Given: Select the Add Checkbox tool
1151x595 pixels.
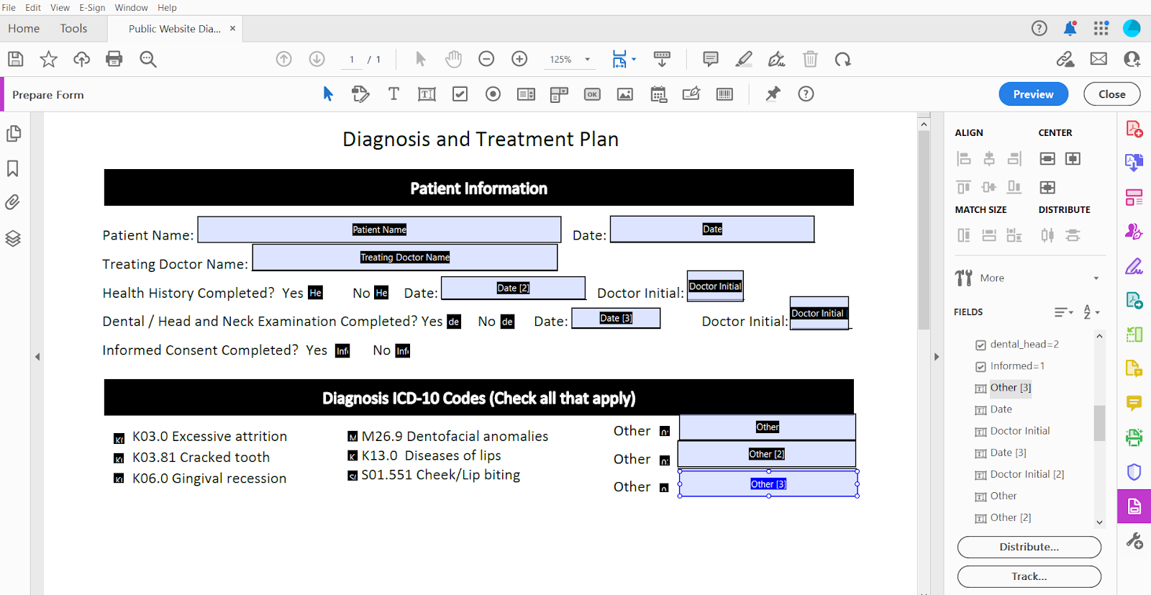Looking at the screenshot, I should pyautogui.click(x=460, y=94).
